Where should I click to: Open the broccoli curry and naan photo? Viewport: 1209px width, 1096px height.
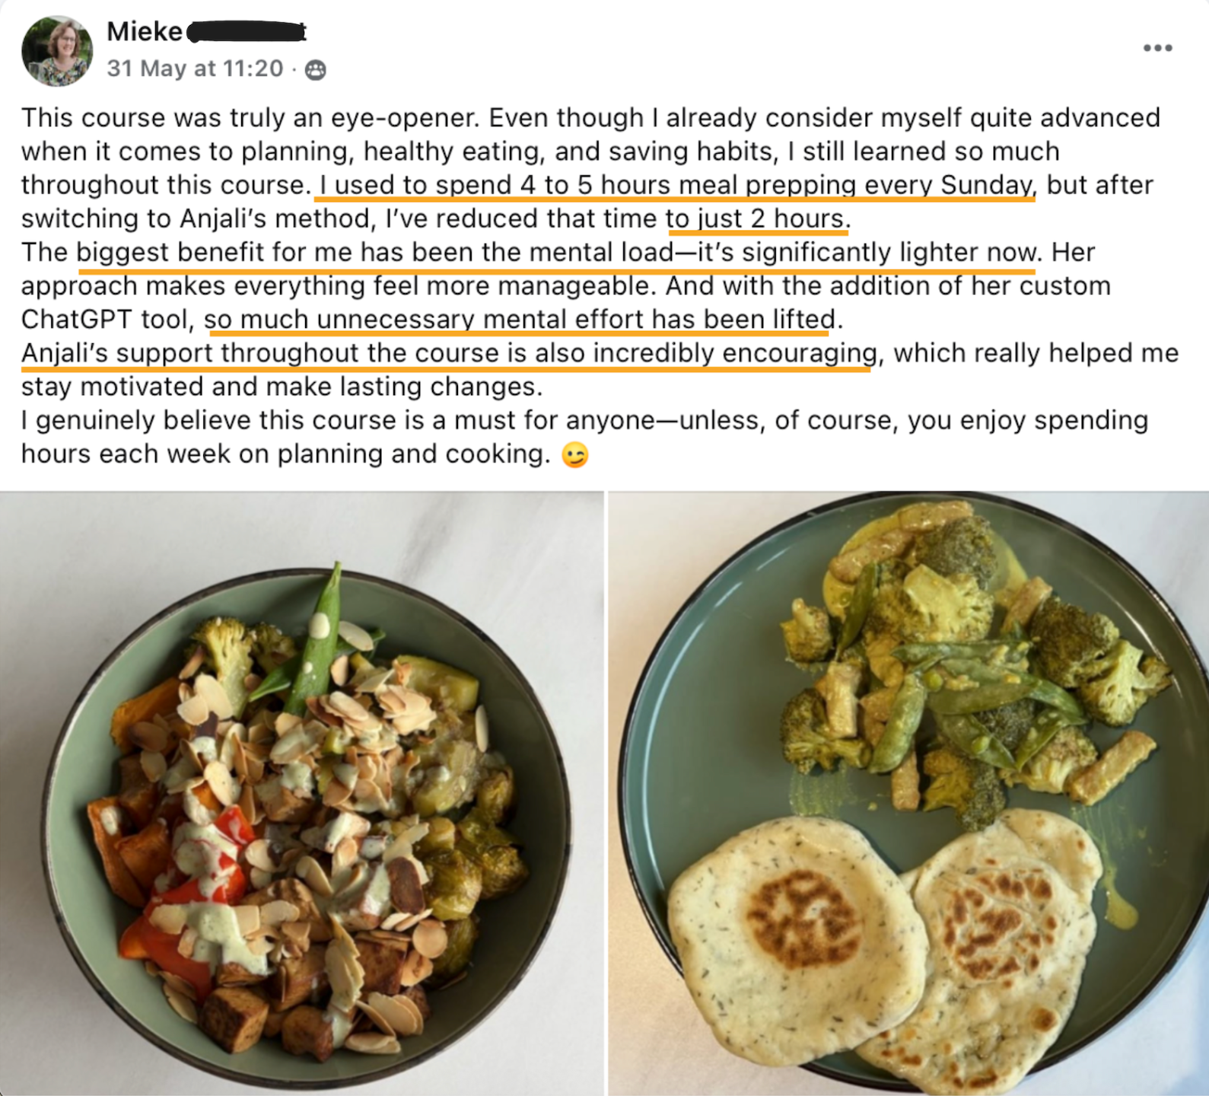[908, 793]
